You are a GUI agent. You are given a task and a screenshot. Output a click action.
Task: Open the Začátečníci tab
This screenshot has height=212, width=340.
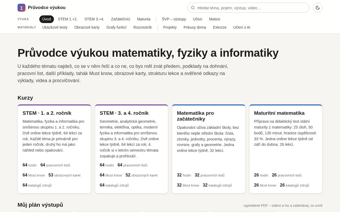(121, 19)
